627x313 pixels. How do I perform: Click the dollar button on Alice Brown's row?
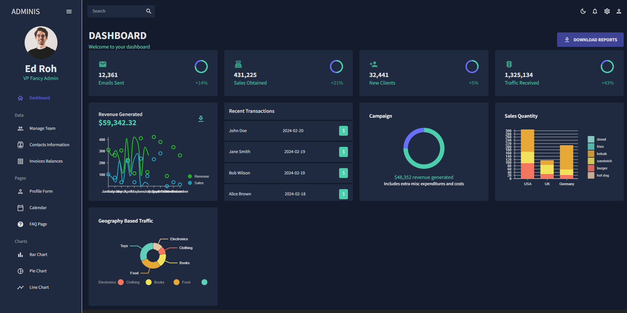tap(343, 194)
